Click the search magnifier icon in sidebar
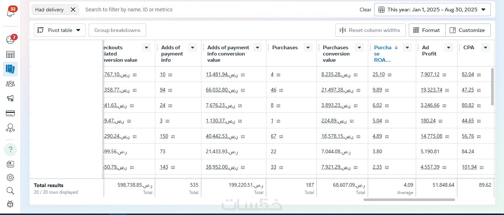 [x=10, y=191]
